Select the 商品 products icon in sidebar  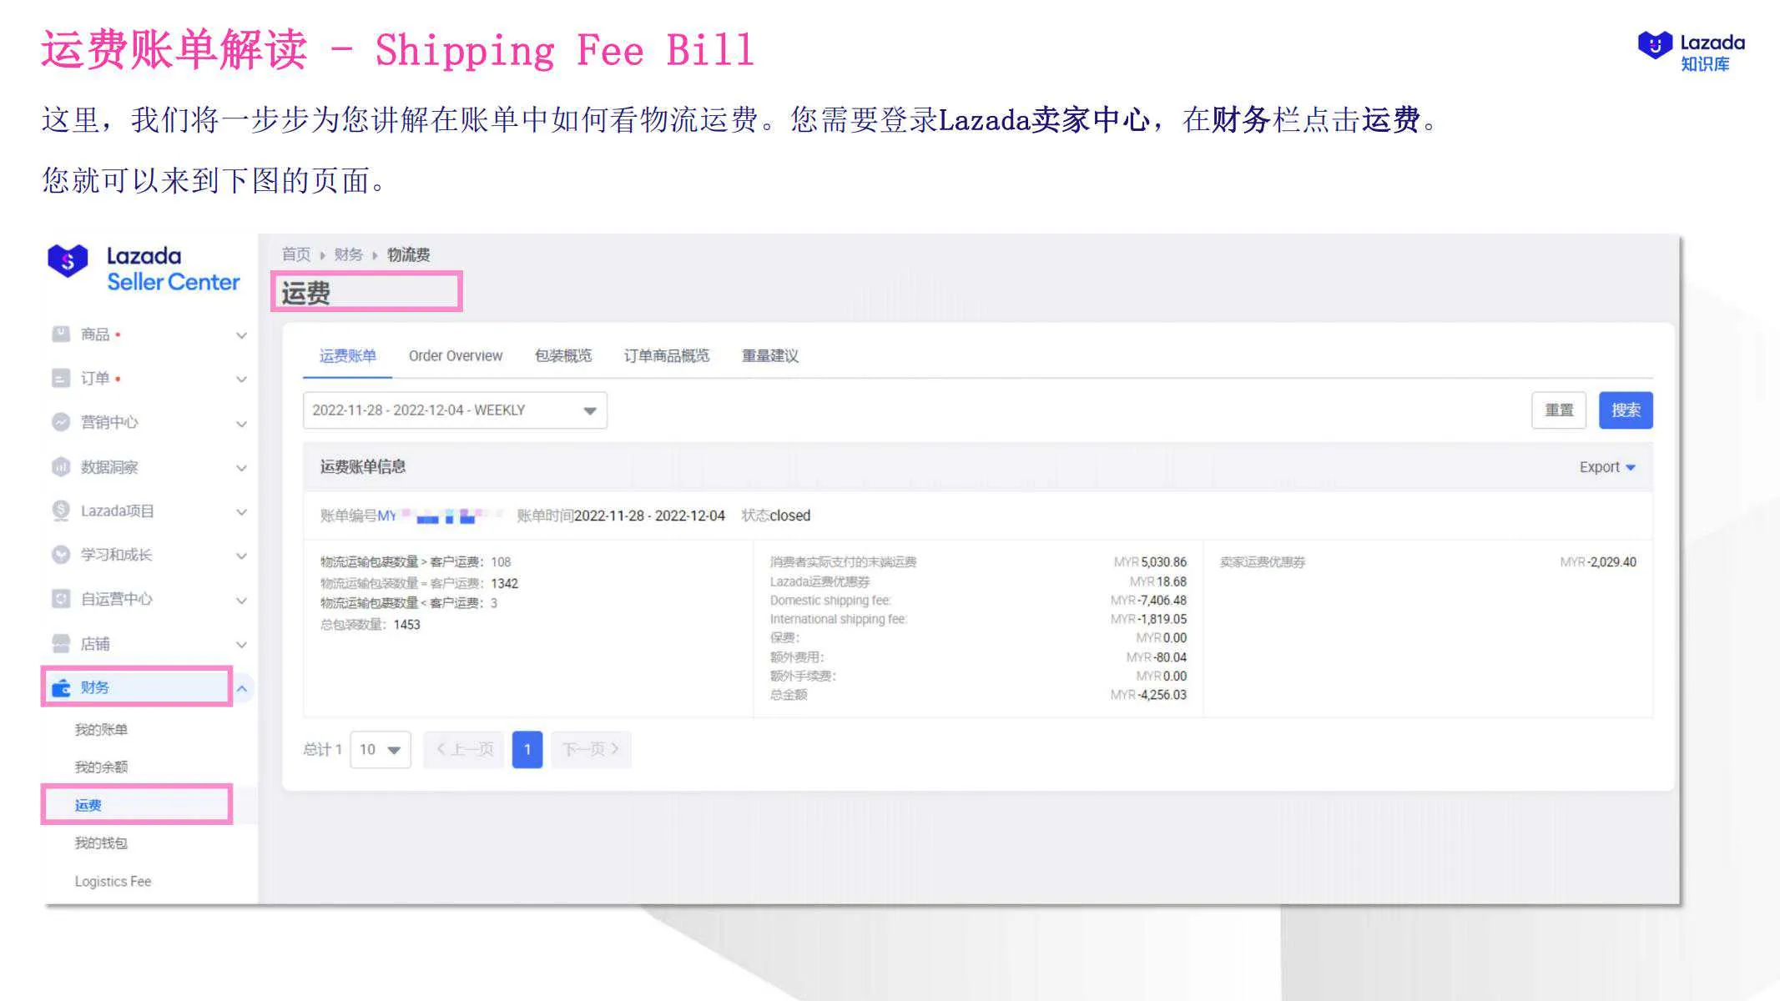click(59, 334)
